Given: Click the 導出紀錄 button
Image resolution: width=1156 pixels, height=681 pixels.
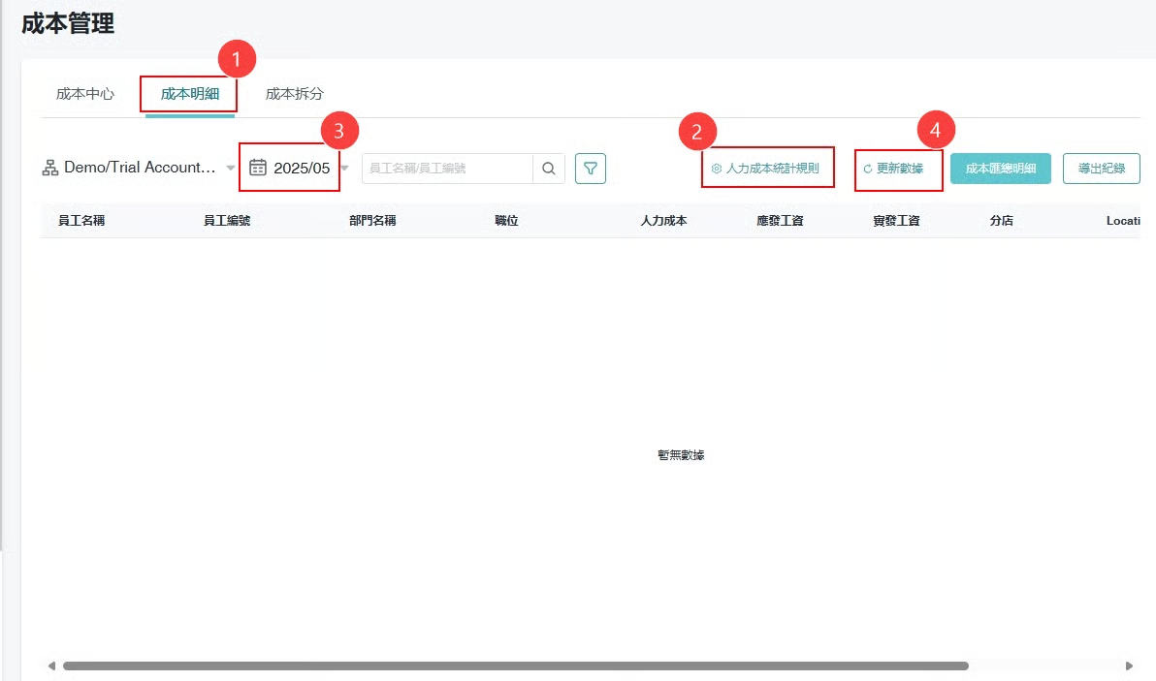Looking at the screenshot, I should [1101, 169].
